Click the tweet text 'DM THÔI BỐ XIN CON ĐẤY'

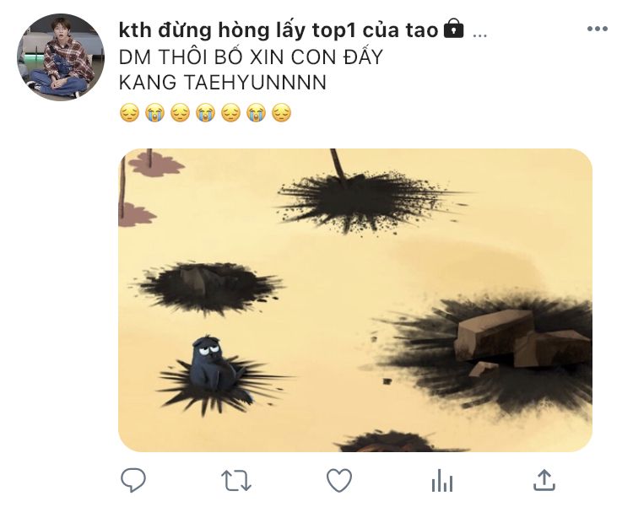251,57
